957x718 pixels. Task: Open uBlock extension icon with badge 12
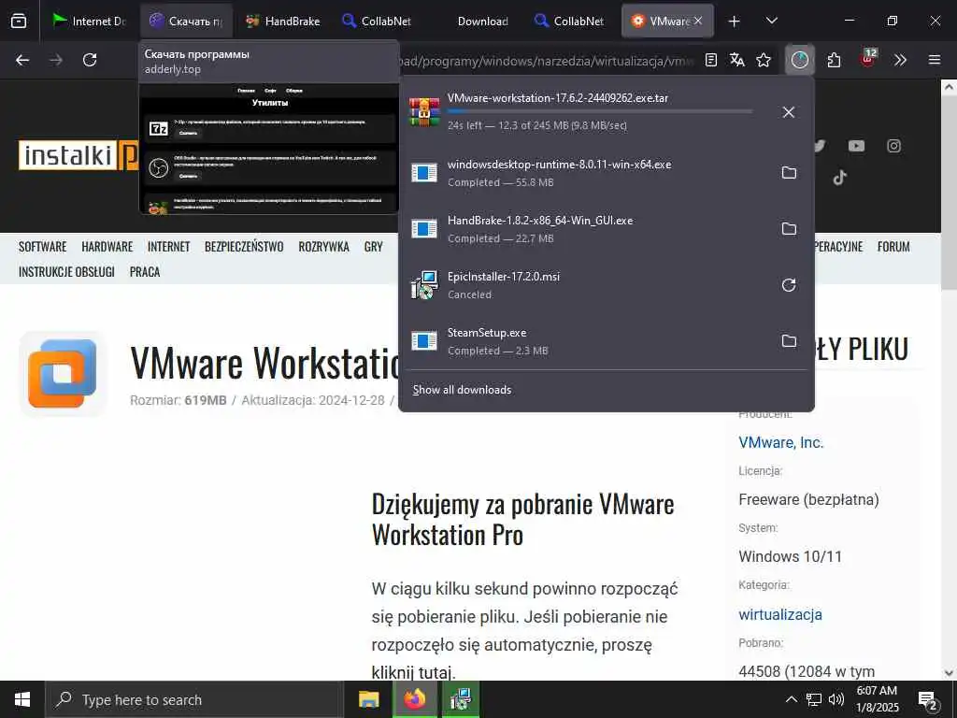click(867, 59)
